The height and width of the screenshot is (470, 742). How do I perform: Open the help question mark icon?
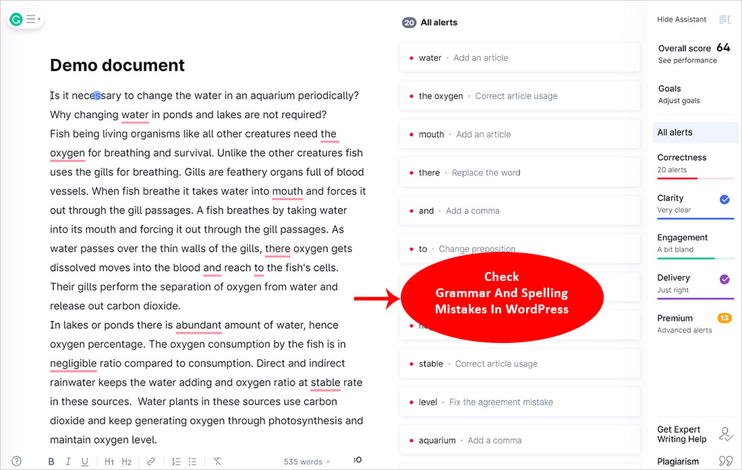[17, 462]
